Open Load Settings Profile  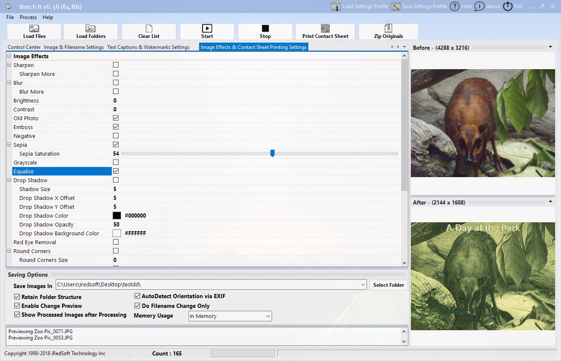(359, 6)
